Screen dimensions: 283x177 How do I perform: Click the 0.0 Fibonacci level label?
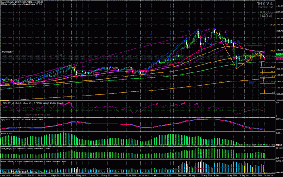(x=273, y=92)
